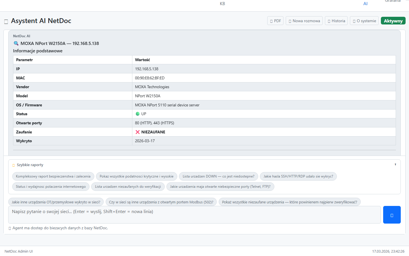
Task: Click the Szybkie raporty header icon
Action: click(x=14, y=165)
